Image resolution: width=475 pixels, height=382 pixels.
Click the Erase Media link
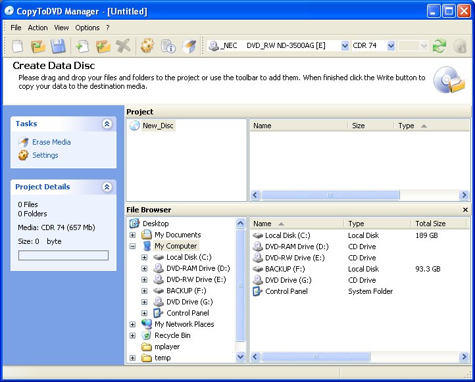pos(51,142)
